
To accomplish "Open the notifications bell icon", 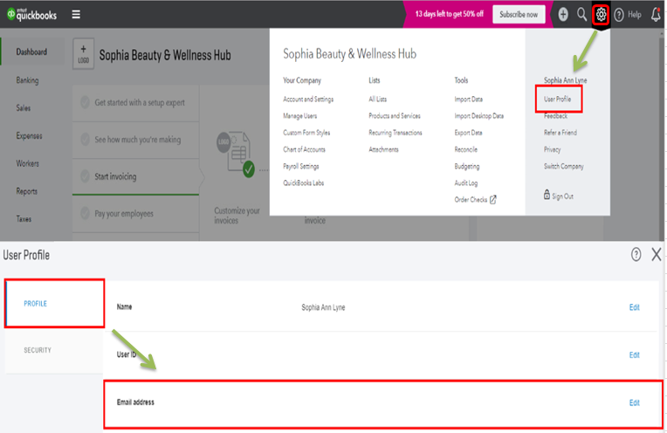I will pyautogui.click(x=656, y=15).
